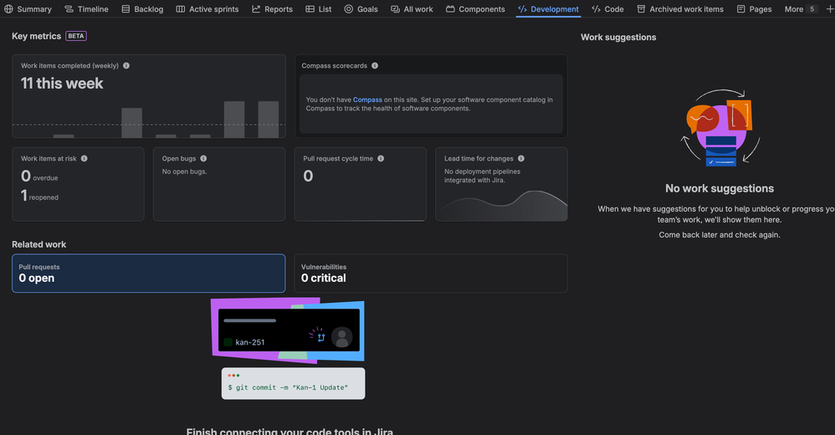Click the Active sprints board icon
The height and width of the screenshot is (435, 835).
(181, 9)
